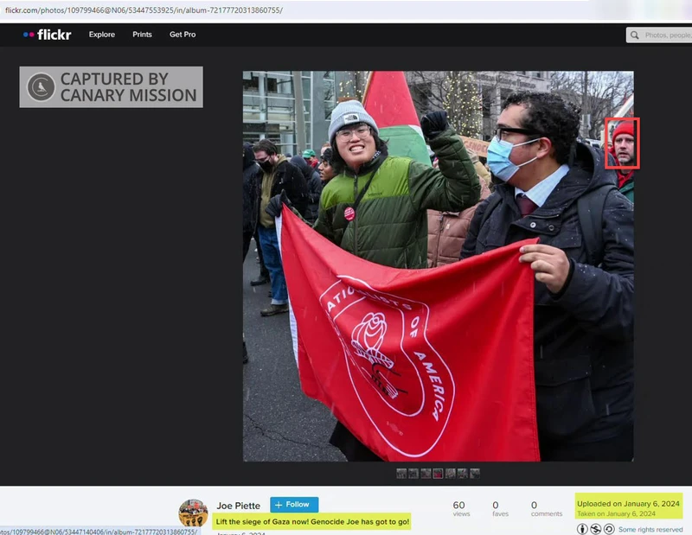Click the non-commercial license icon
This screenshot has width=692, height=535.
596,529
